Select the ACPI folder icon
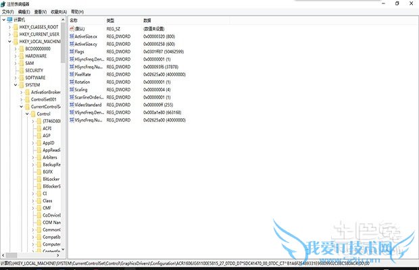Viewport: 419px width, 270px height. click(x=39, y=128)
